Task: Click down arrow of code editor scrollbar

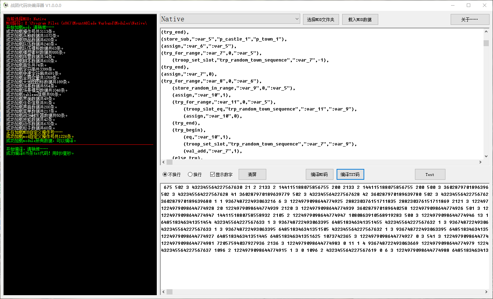Action: (486, 156)
